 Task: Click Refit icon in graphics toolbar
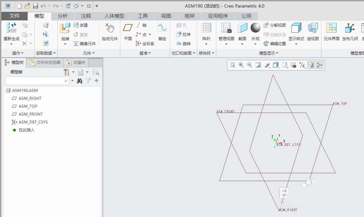point(232,65)
